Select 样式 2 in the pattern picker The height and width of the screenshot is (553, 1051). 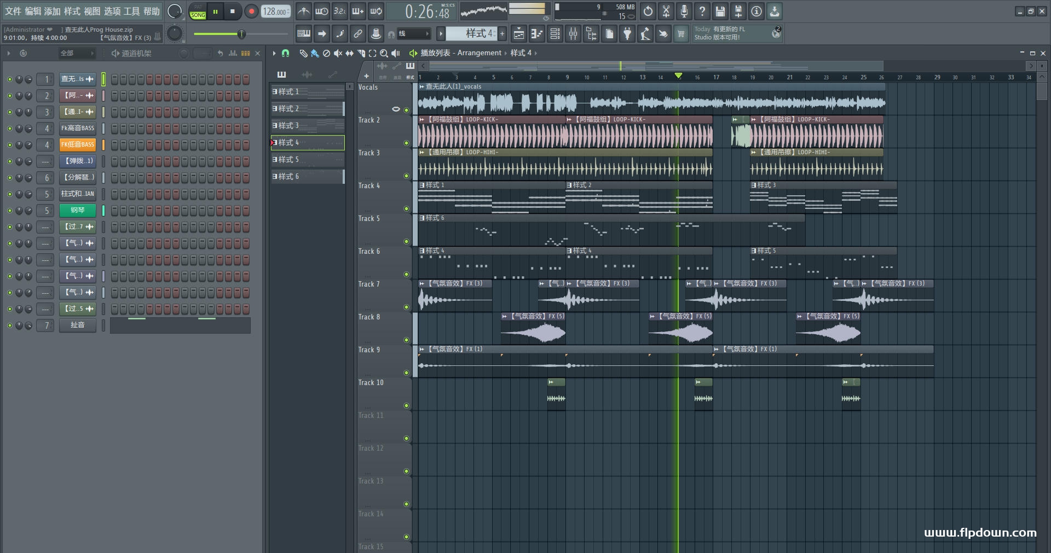[x=307, y=109]
